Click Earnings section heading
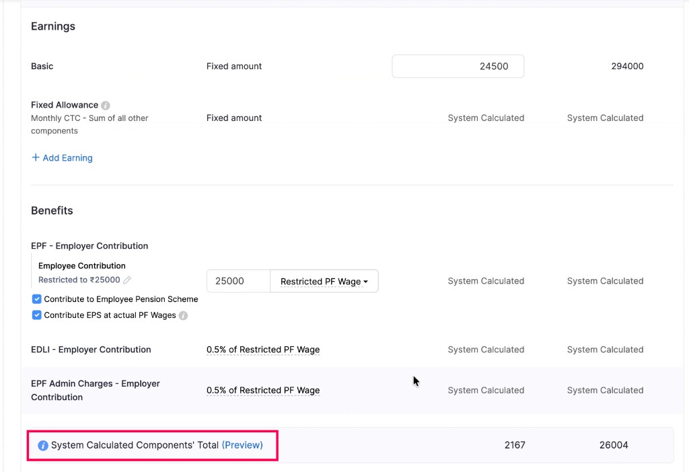 [53, 26]
